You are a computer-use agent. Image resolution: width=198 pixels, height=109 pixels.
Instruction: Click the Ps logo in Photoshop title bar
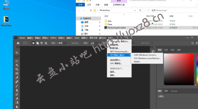(x=16, y=38)
